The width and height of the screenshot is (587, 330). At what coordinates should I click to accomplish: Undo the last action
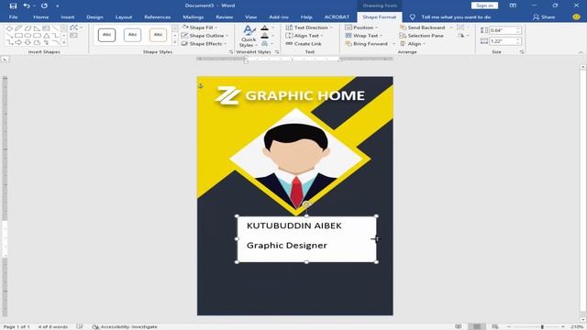point(27,5)
